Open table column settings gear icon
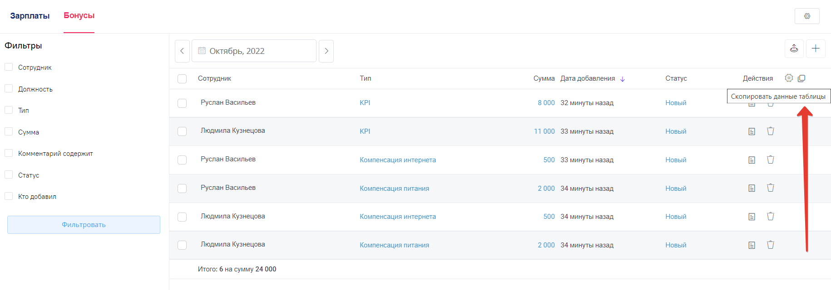 pos(789,78)
